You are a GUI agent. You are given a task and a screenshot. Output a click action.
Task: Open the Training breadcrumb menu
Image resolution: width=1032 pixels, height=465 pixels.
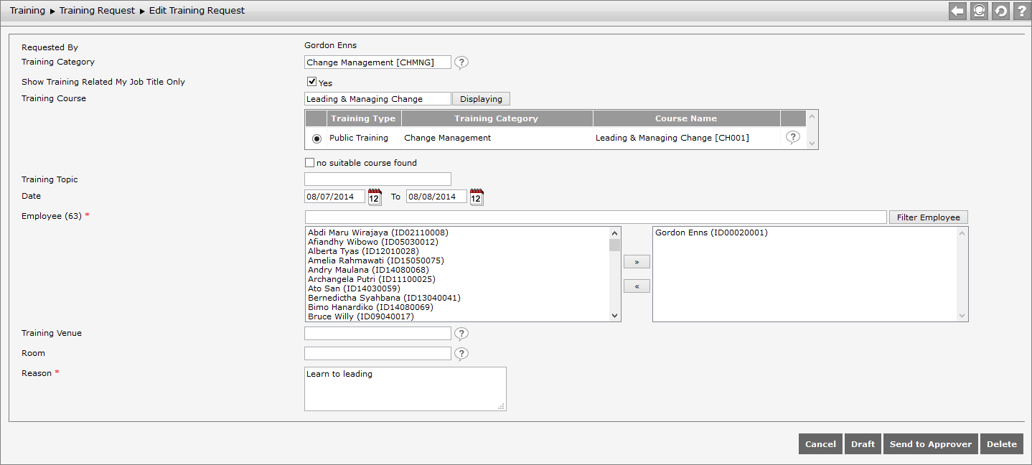[27, 10]
